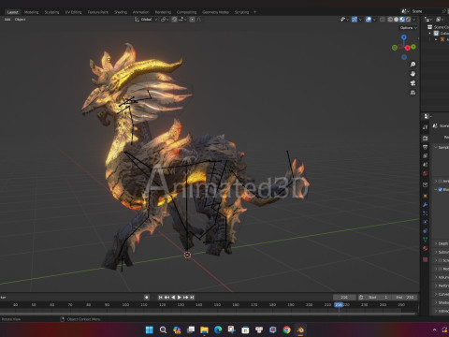The image size is (449, 337).
Task: Open Windows Start menu
Action: (x=150, y=330)
